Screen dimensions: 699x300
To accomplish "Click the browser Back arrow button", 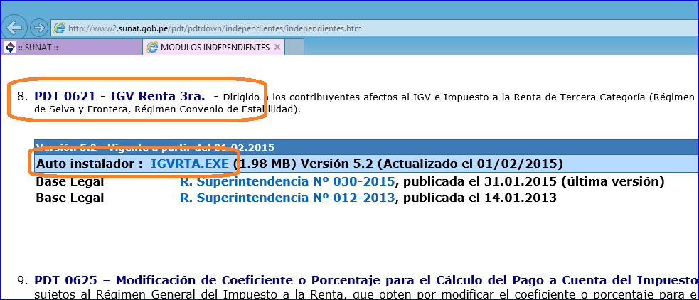I will pyautogui.click(x=14, y=28).
